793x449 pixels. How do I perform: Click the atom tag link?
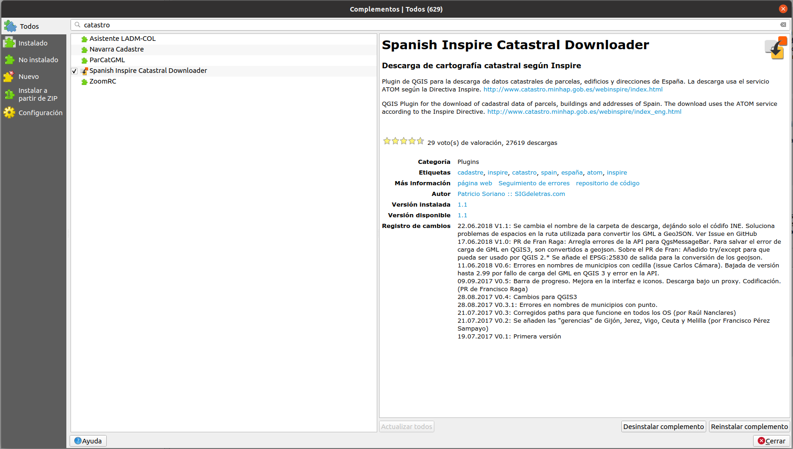[x=595, y=172]
